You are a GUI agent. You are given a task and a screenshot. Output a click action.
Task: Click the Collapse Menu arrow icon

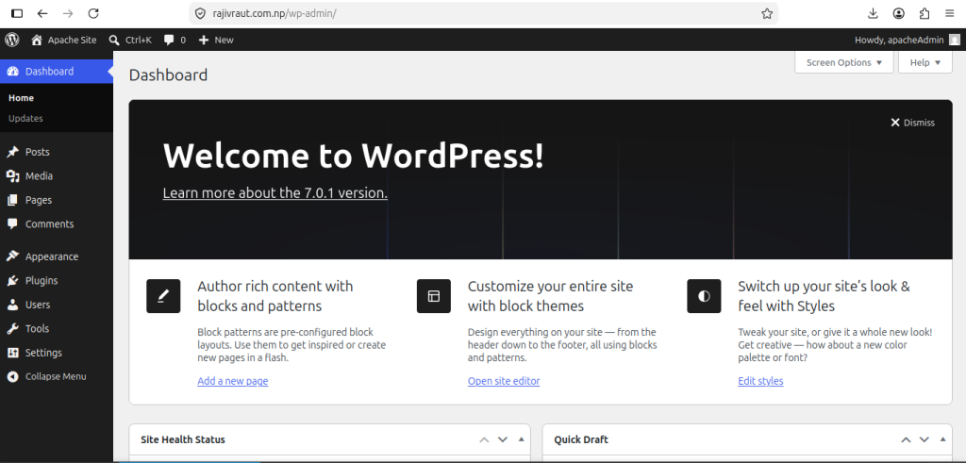[13, 377]
